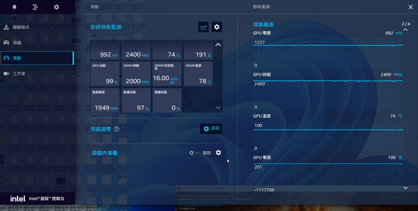Select the VRAM 溫度 78 °C tile
This screenshot has width=418, height=211.
click(x=199, y=74)
